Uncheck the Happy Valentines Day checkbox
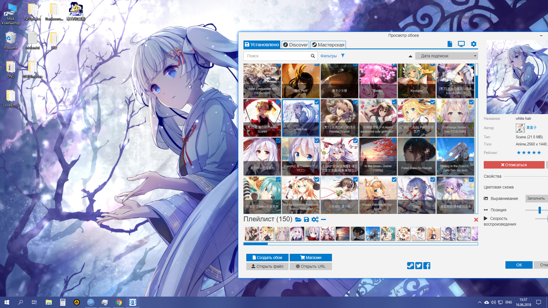 (394, 179)
